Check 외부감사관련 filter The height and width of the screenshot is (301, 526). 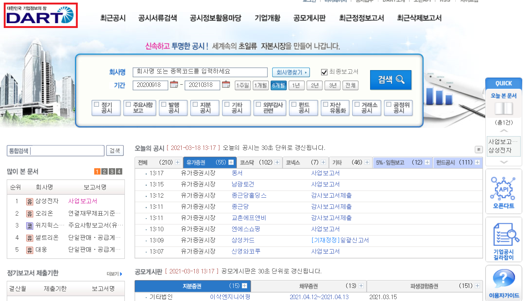pos(258,105)
